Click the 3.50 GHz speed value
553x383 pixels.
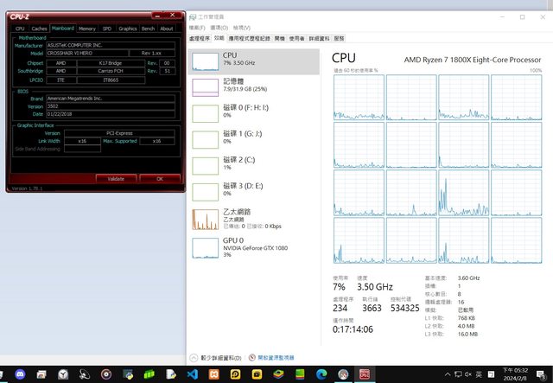375,287
